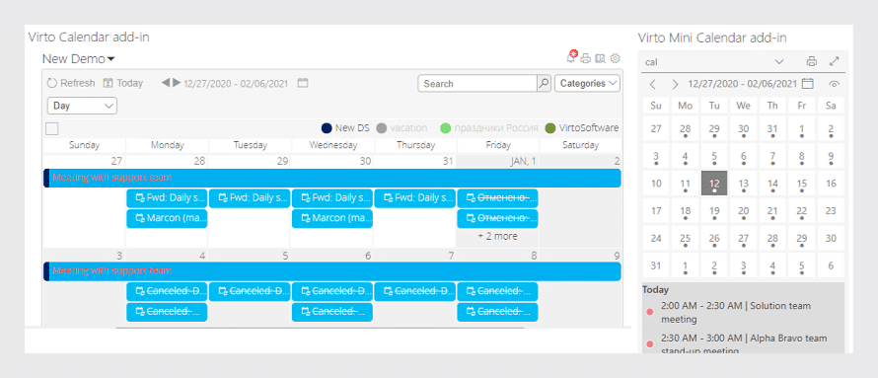Open second Canceled event on Wednesday 6

[x=332, y=312]
